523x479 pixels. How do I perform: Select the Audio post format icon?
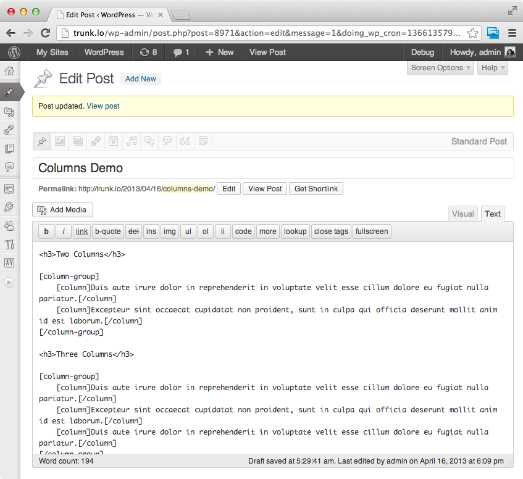point(132,141)
